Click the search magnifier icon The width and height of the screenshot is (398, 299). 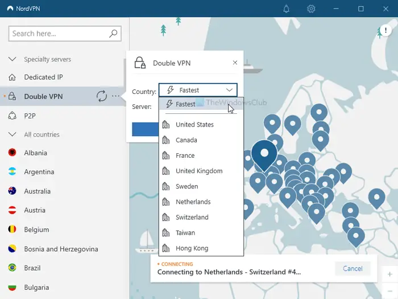[x=114, y=34]
